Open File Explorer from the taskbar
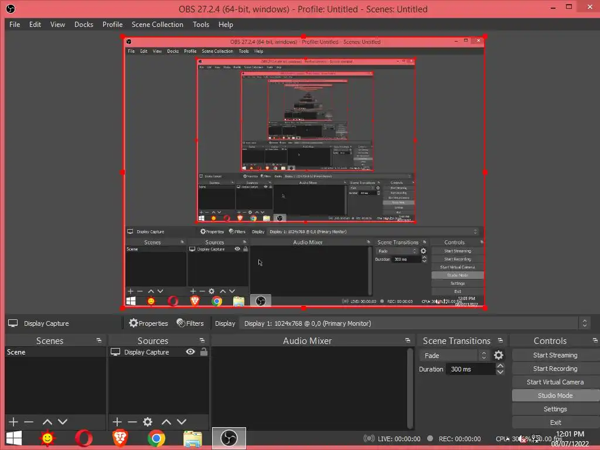This screenshot has width=600, height=450. pyautogui.click(x=192, y=438)
